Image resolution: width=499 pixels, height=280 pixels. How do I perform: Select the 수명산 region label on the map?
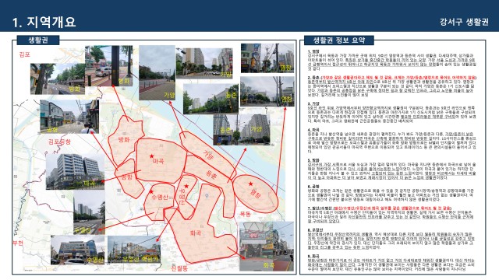pyautogui.click(x=160, y=198)
